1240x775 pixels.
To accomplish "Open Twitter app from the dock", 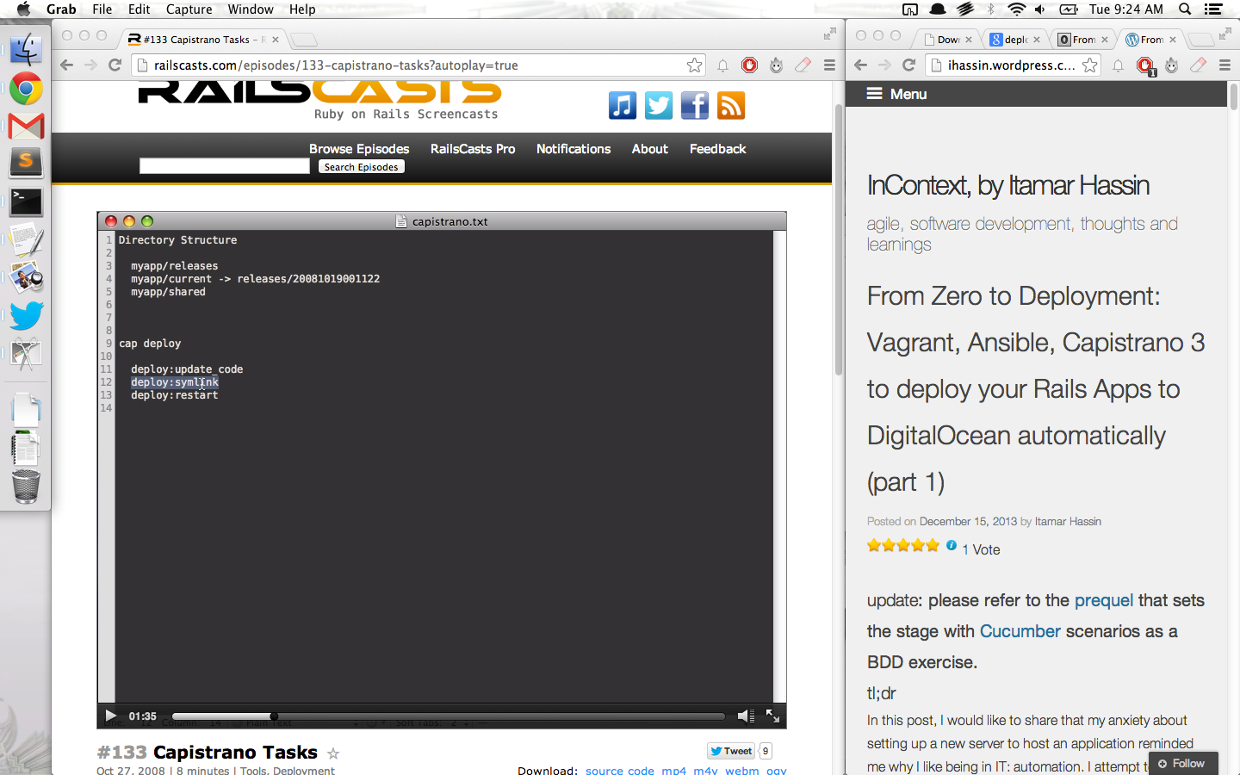I will 26,315.
